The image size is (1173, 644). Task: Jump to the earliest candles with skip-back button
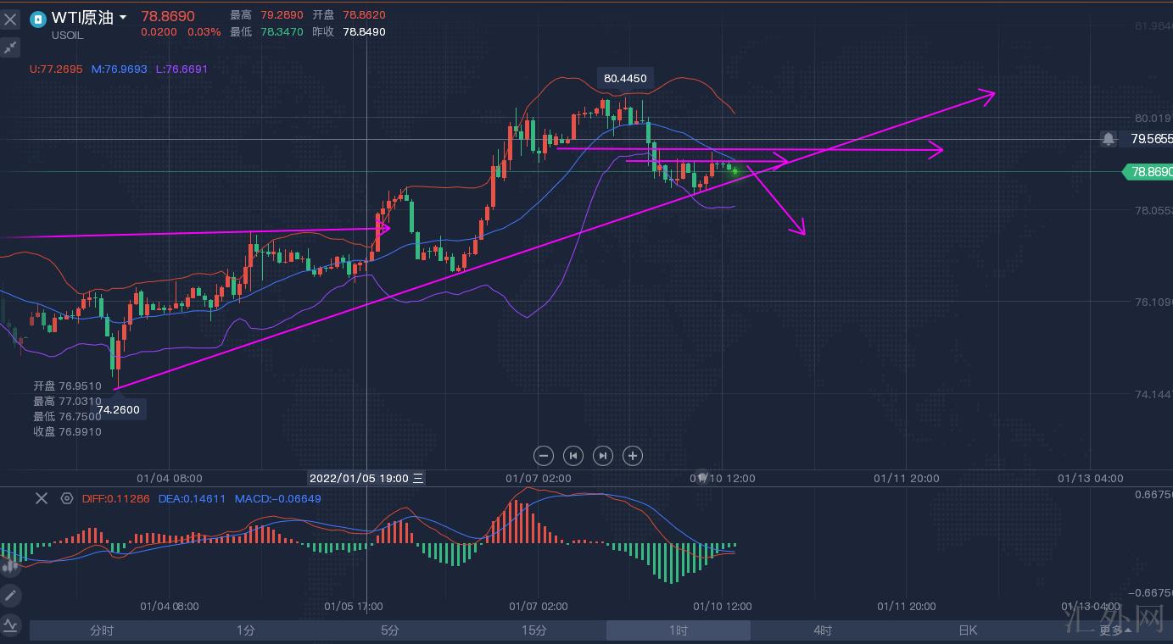pos(573,456)
